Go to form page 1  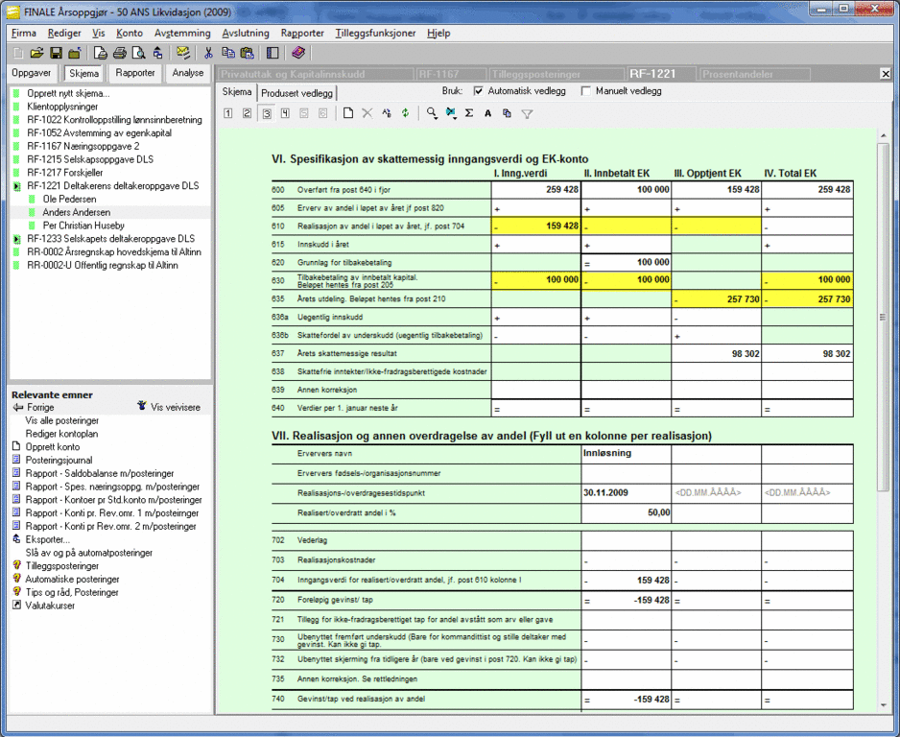click(x=227, y=113)
